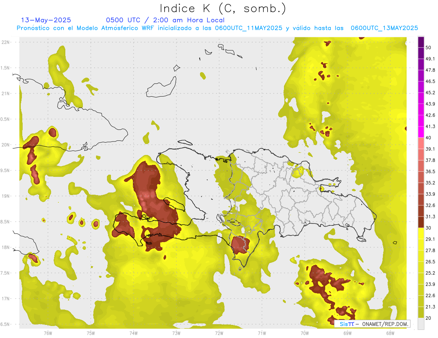Click the "75W" longitude label

91,333
